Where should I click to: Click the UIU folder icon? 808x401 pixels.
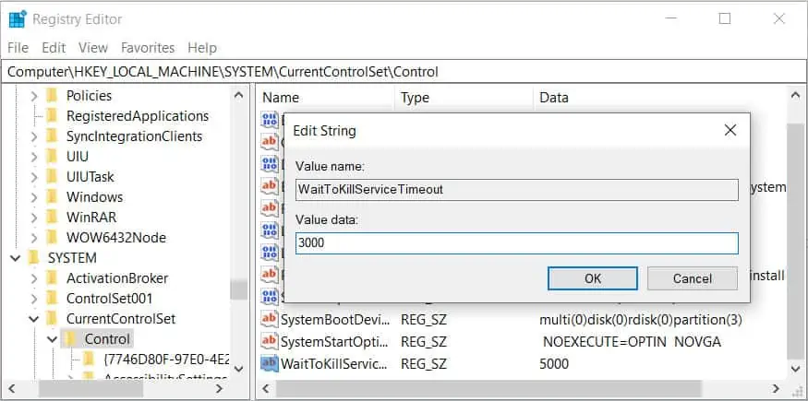(x=52, y=157)
